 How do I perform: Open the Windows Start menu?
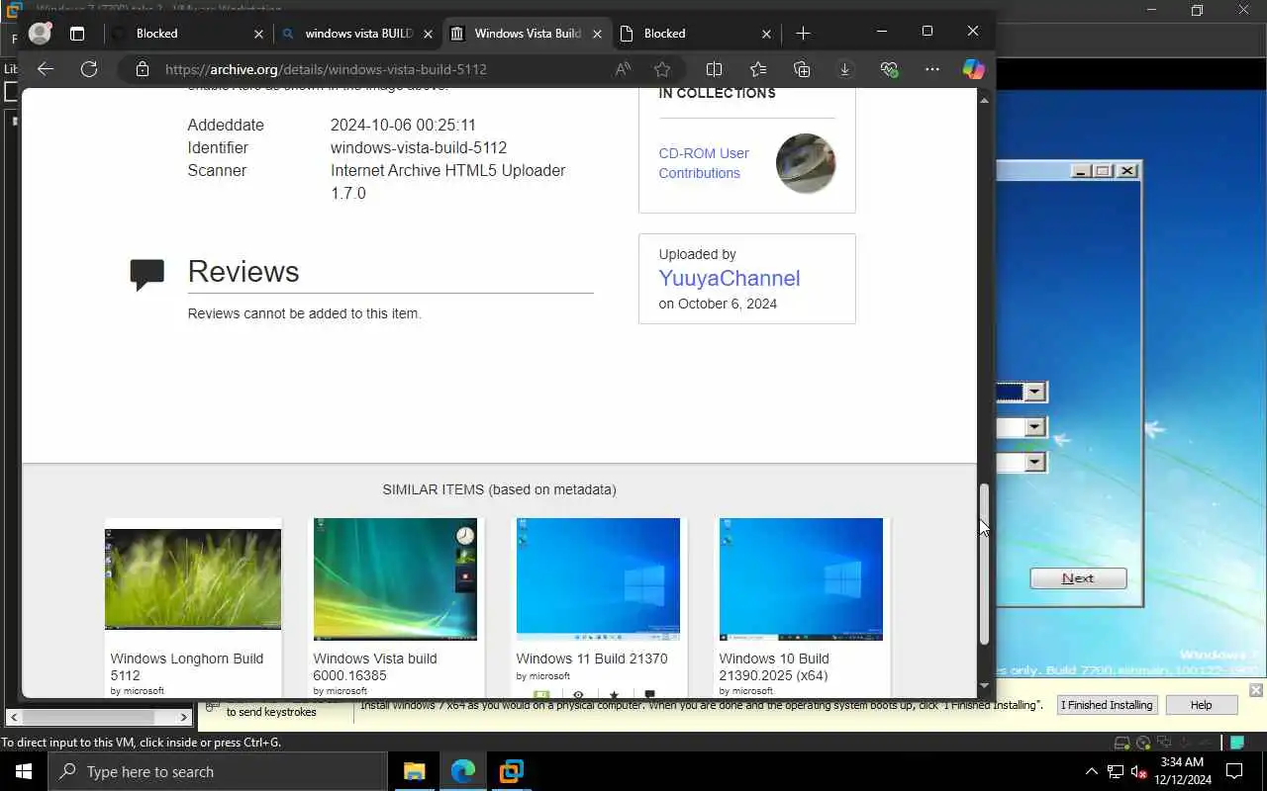tap(24, 771)
